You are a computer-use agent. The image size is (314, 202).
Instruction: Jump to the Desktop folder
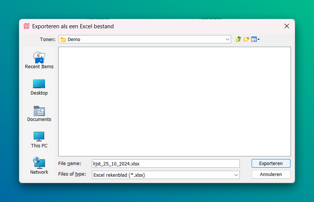coord(39,87)
